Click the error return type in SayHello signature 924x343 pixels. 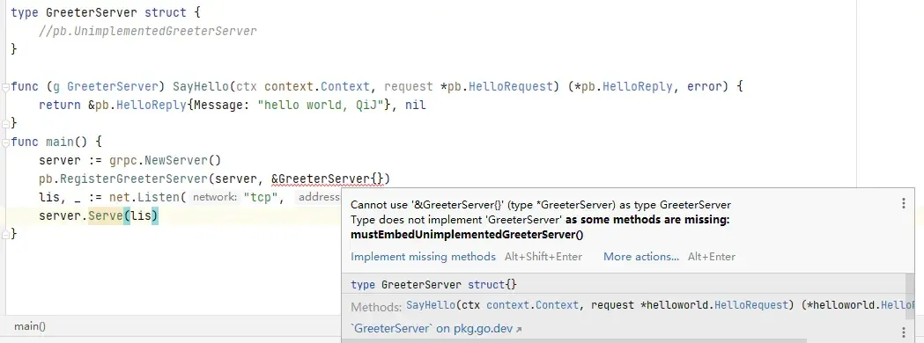point(705,86)
